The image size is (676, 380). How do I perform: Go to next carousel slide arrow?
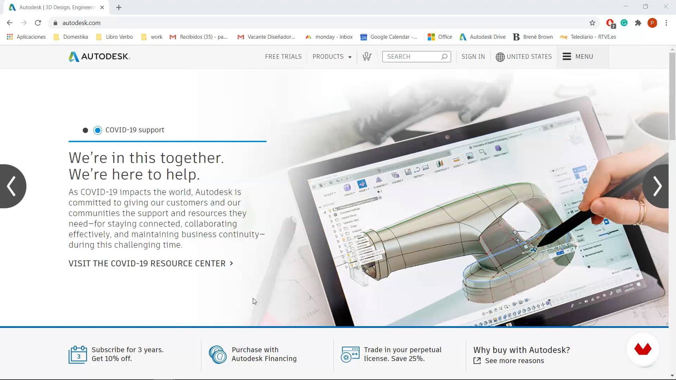point(656,186)
